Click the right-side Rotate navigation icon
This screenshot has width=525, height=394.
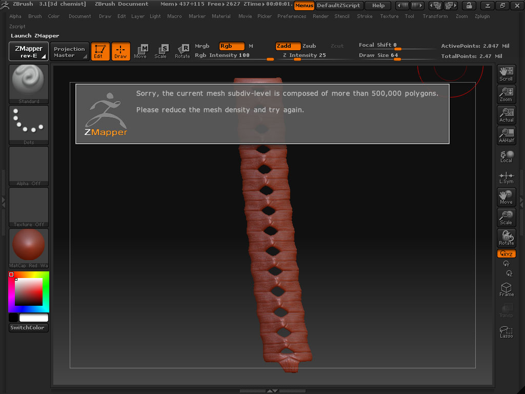click(x=506, y=238)
